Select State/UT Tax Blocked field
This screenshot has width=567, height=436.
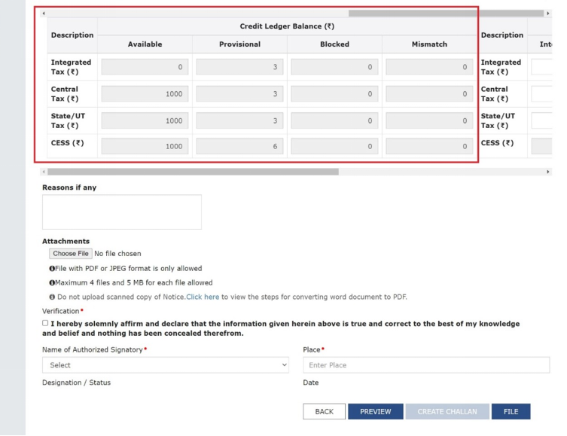[334, 120]
